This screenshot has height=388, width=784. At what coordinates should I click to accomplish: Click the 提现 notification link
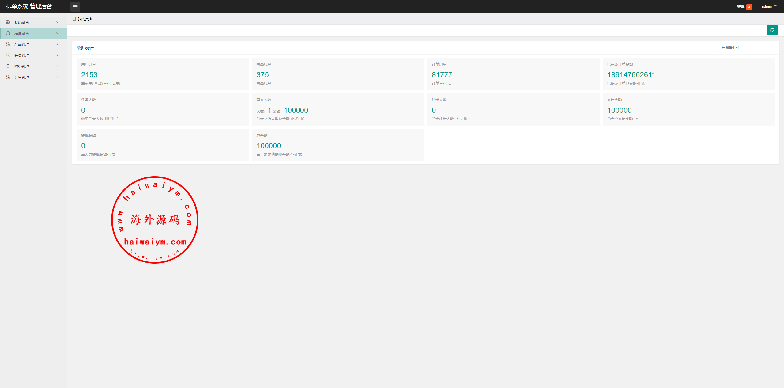click(741, 6)
